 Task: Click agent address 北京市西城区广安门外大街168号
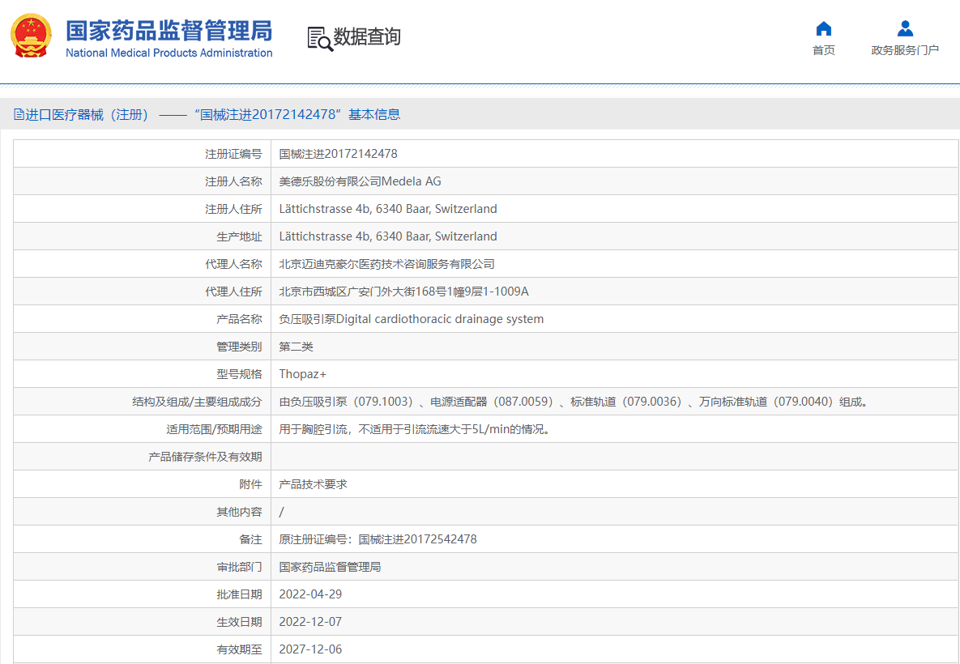(x=403, y=292)
